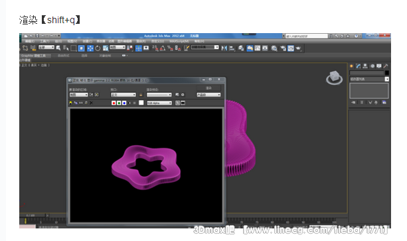The width and height of the screenshot is (407, 241).
Task: Toggle the blue channel button
Action: 124,103
